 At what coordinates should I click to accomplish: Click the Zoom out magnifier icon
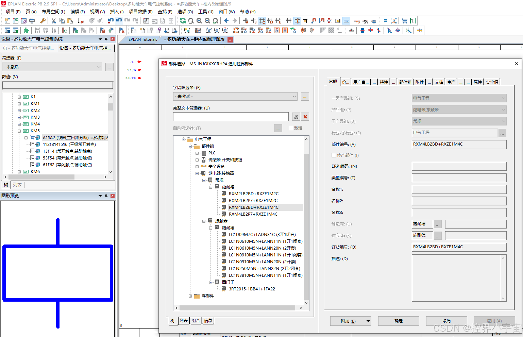point(207,21)
